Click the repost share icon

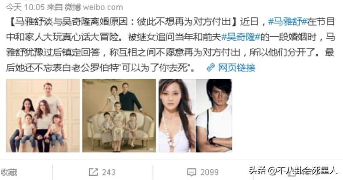click(93, 172)
